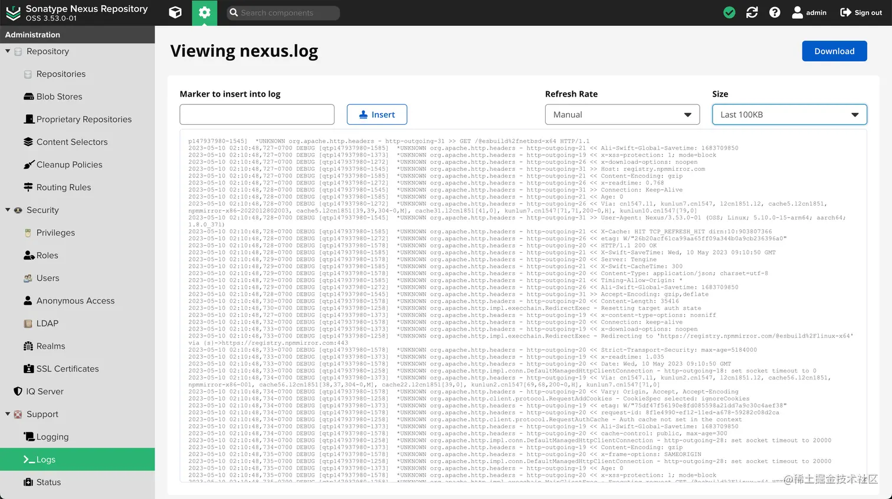This screenshot has height=499, width=892.
Task: Click the Blob Stores icon
Action: (x=28, y=97)
